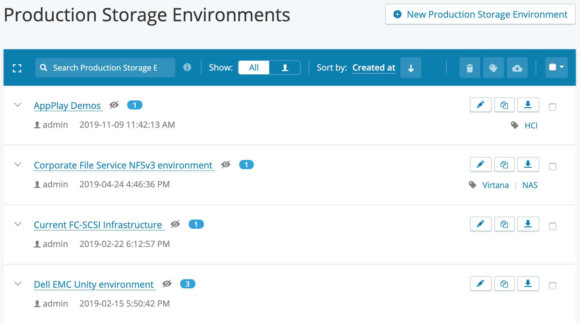
Task: Open Corporate File Service NFSv3 environment link
Action: (123, 165)
